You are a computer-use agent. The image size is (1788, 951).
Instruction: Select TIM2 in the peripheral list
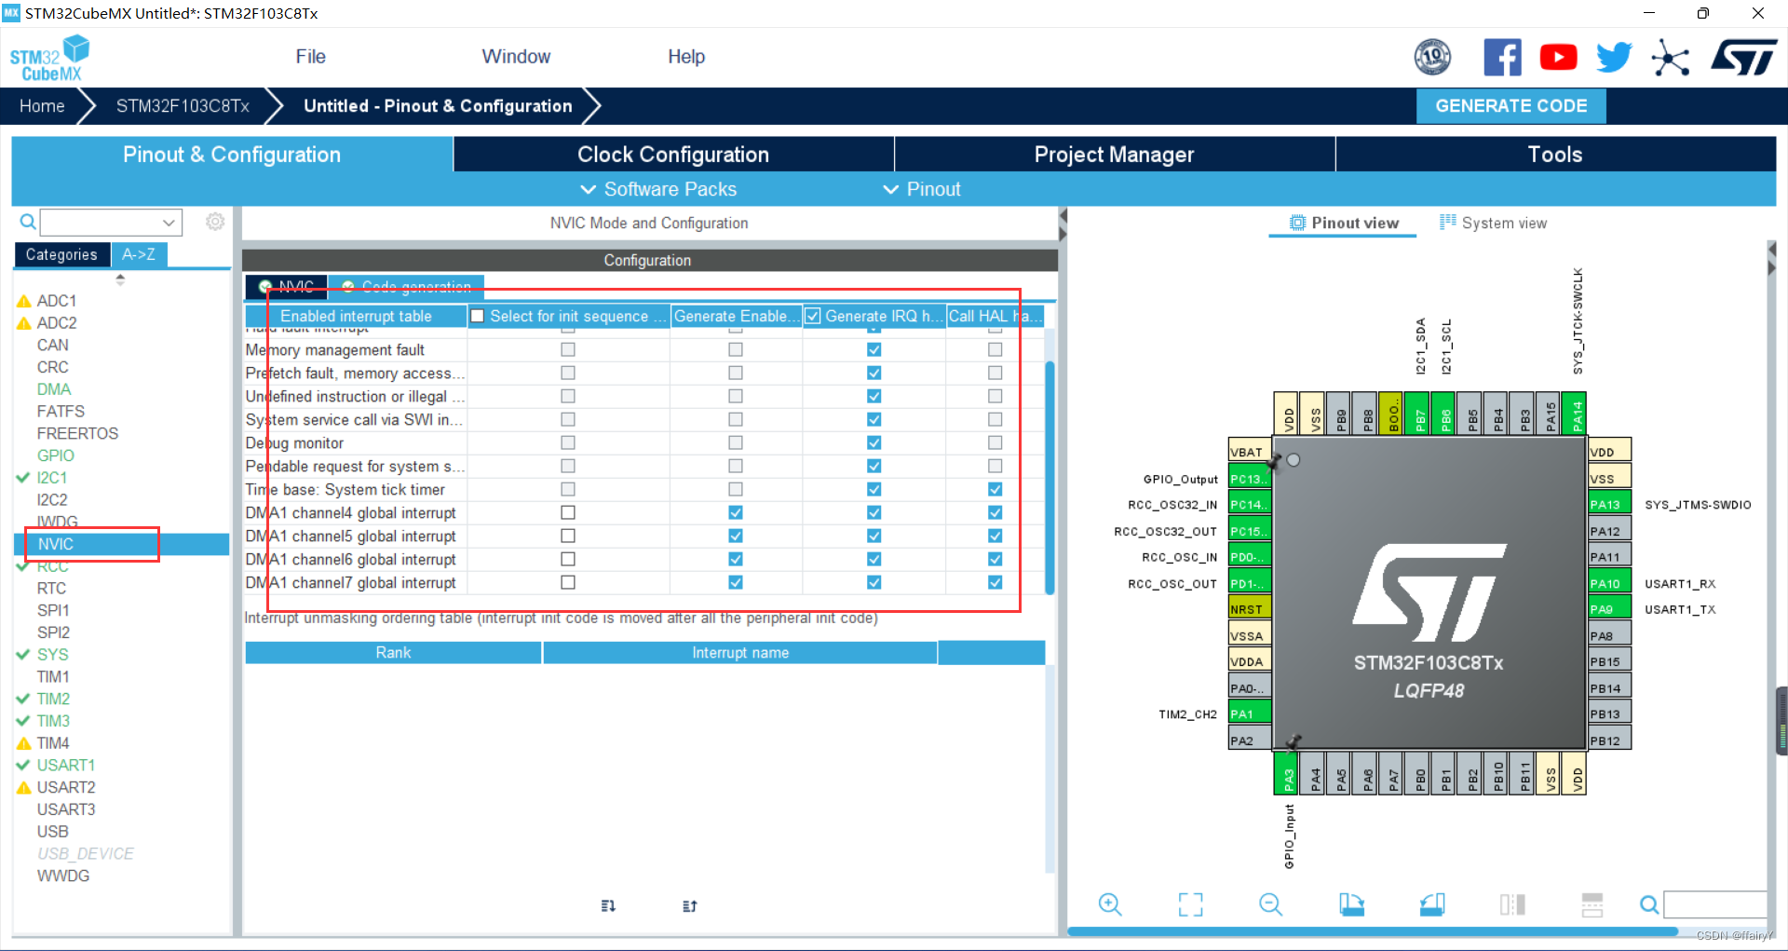pos(53,699)
